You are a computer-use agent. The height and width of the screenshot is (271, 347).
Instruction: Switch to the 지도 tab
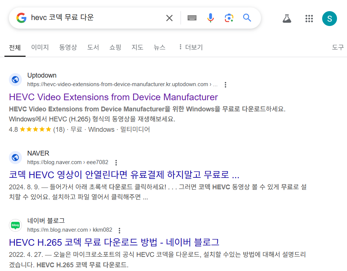click(138, 47)
